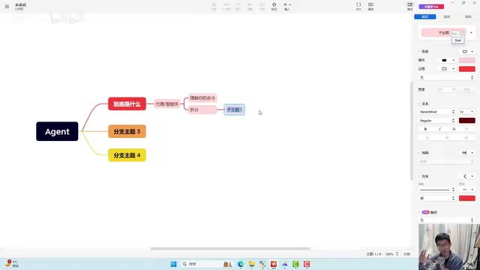Open the font size 14 dropdown
This screenshot has height=270, width=480.
466,112
